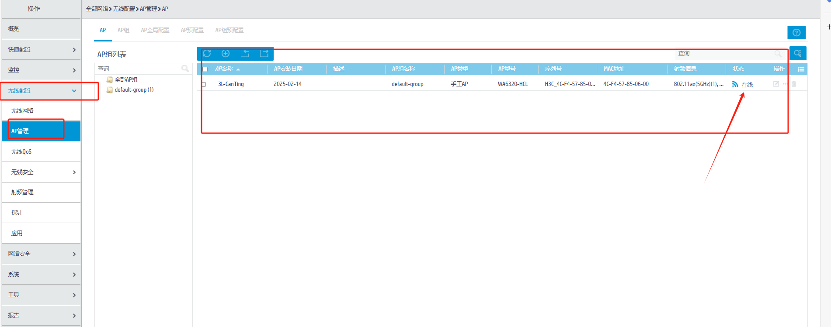The width and height of the screenshot is (831, 327).
Task: Expand the 无线安全 submenu
Action: 41,172
